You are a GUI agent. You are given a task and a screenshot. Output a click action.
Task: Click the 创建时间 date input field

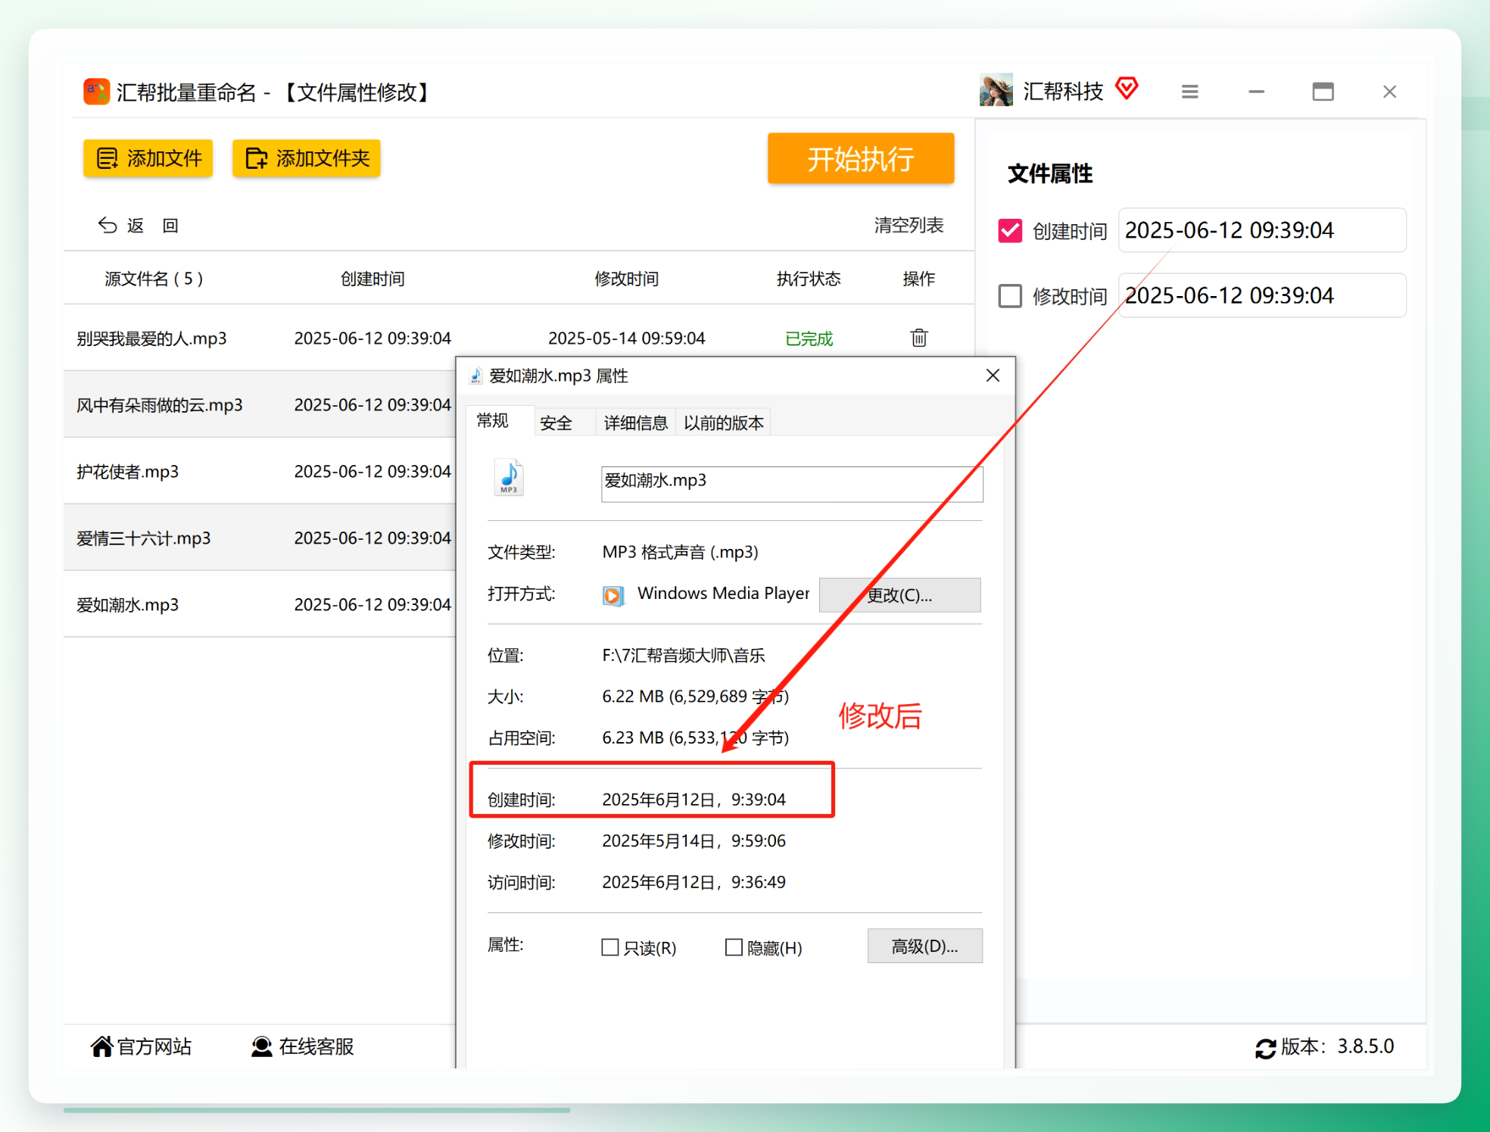(1262, 230)
